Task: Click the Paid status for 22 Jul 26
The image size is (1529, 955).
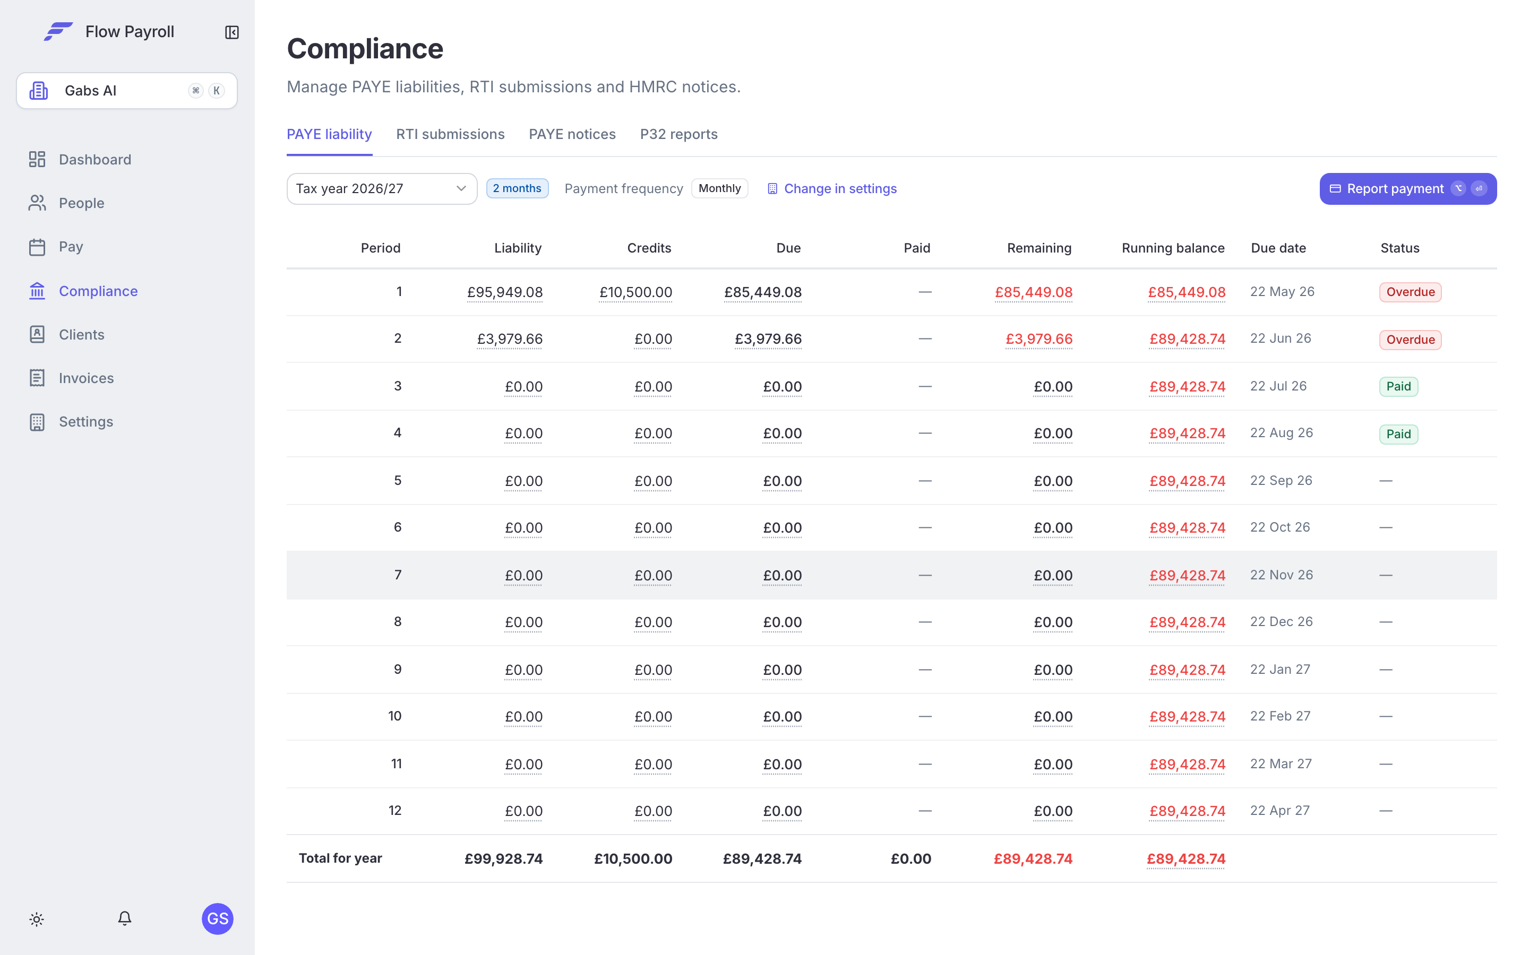Action: 1398,387
